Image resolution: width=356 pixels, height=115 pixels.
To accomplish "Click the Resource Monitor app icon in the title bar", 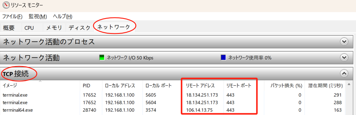I will click(6, 5).
